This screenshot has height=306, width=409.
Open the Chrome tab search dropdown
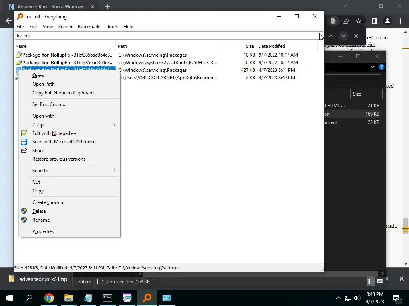click(345, 6)
